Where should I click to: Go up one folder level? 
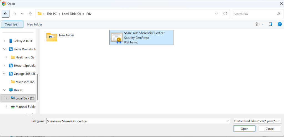point(30,14)
